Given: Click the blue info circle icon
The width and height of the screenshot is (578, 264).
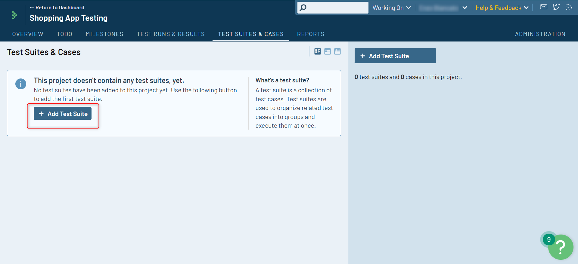Looking at the screenshot, I should (x=21, y=84).
